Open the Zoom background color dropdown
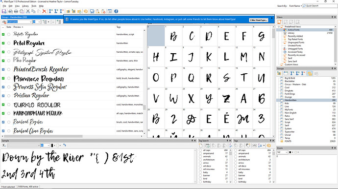This screenshot has height=189, width=338. [298, 152]
